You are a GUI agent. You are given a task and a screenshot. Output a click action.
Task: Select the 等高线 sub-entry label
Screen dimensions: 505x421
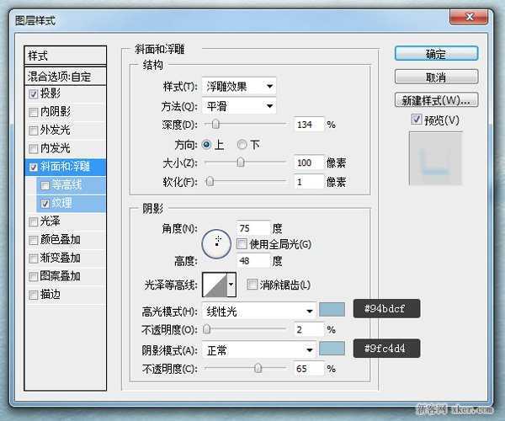point(66,185)
